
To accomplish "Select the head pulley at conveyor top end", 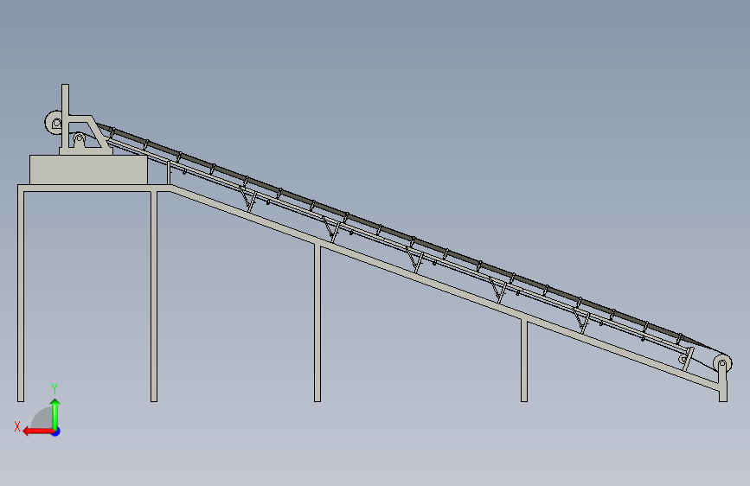I will click(54, 123).
